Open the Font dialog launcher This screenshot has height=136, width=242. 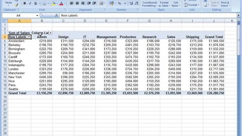click(x=65, y=10)
